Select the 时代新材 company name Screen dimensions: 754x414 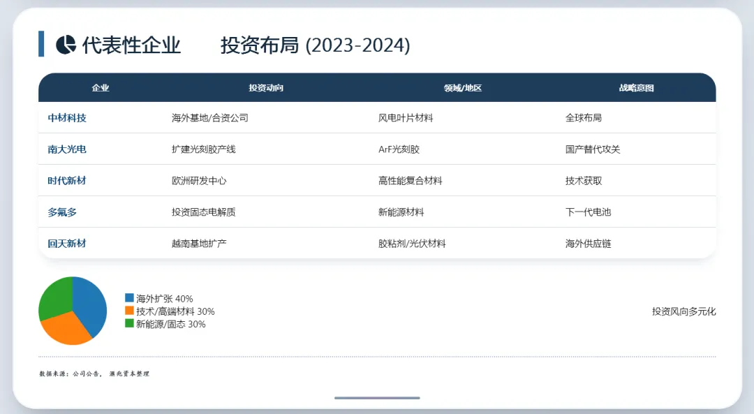(67, 180)
